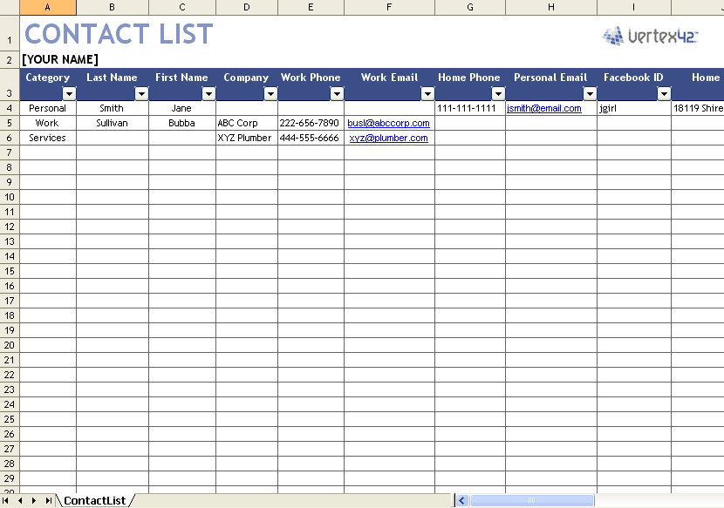Image resolution: width=724 pixels, height=508 pixels.
Task: Click the horizontal scrollbar thumb
Action: (x=532, y=500)
